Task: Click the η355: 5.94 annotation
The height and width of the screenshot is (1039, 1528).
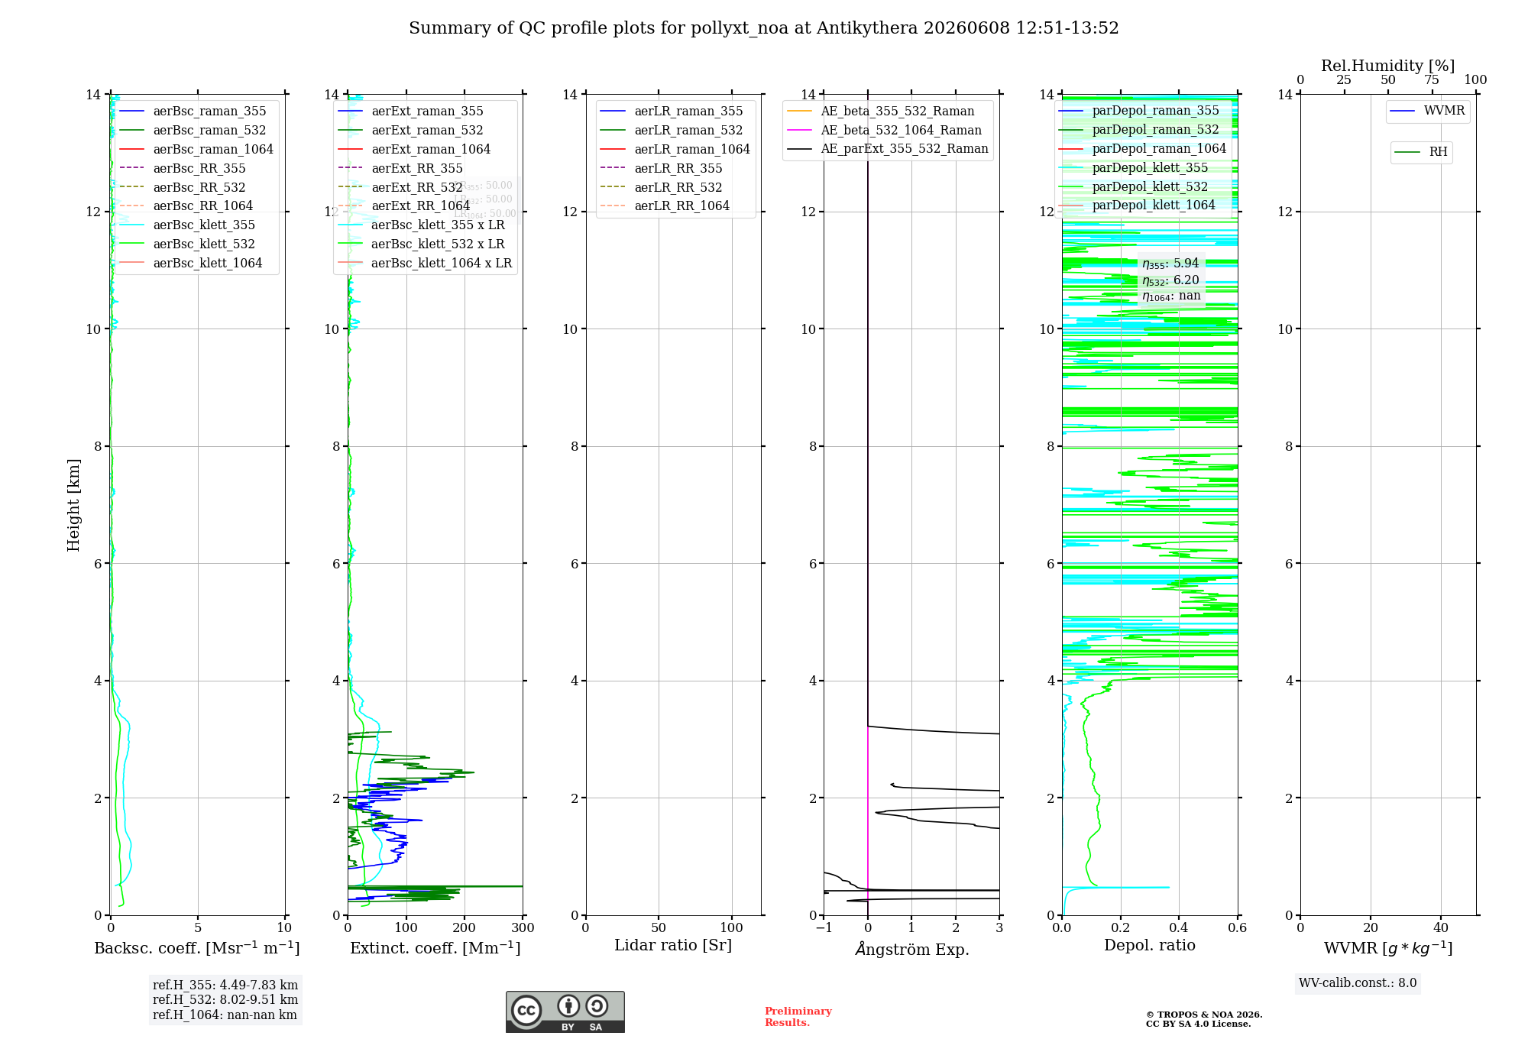Action: (x=1170, y=264)
